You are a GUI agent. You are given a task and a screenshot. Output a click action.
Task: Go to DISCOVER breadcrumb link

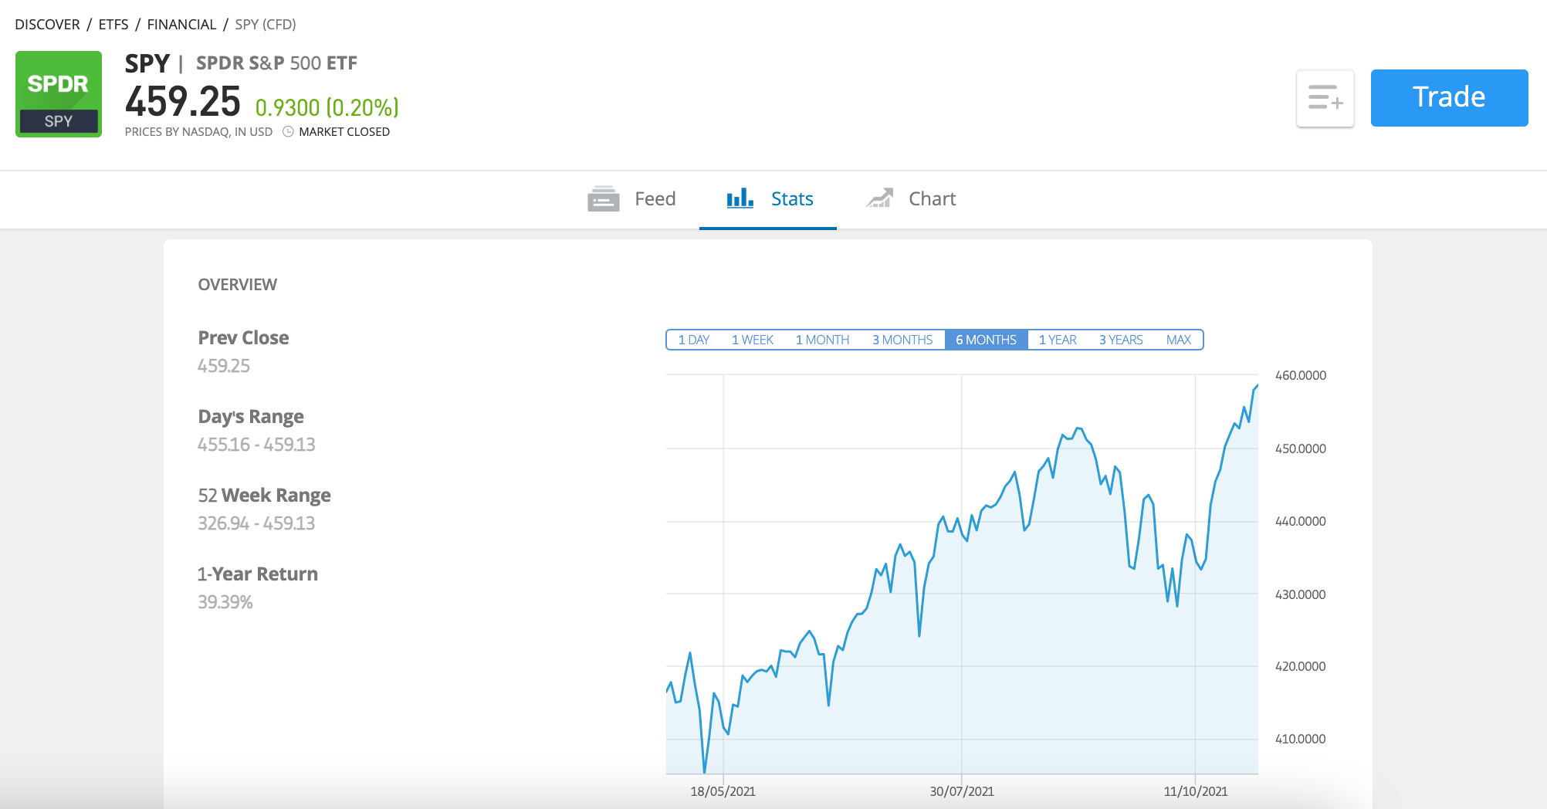[x=47, y=25]
